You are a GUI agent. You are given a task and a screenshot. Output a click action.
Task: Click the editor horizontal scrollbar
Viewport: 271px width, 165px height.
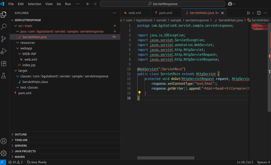pos(166,158)
